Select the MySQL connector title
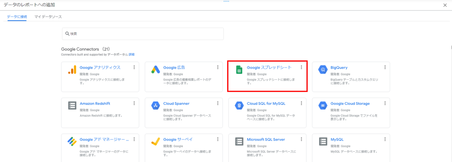This screenshot has height=162, width=452. click(x=337, y=139)
